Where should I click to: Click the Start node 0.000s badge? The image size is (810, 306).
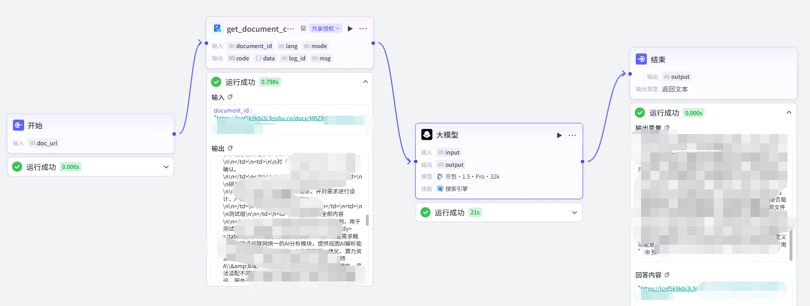coord(71,167)
